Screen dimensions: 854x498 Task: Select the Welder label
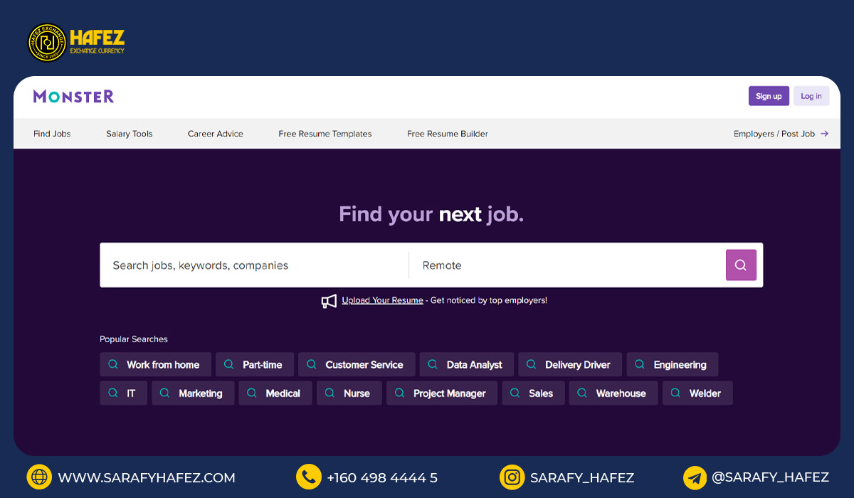click(x=705, y=393)
